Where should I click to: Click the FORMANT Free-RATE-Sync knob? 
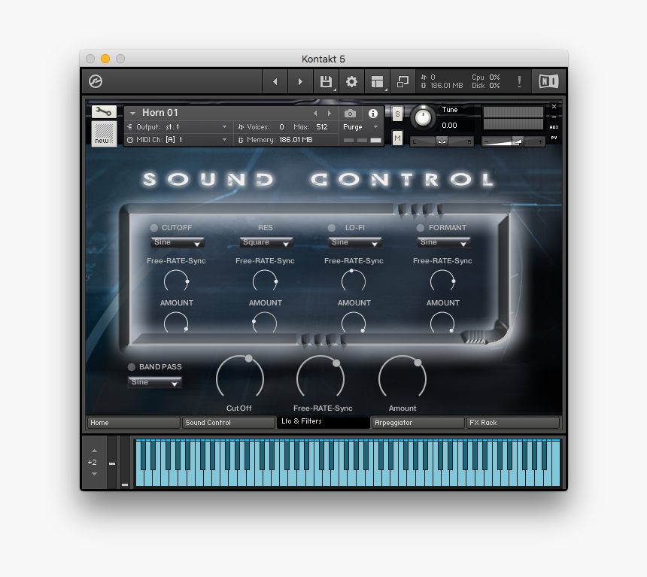click(x=442, y=281)
